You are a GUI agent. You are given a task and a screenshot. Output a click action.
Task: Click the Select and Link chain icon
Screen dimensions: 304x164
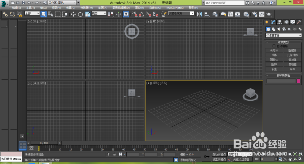pyautogui.click(x=5, y=14)
